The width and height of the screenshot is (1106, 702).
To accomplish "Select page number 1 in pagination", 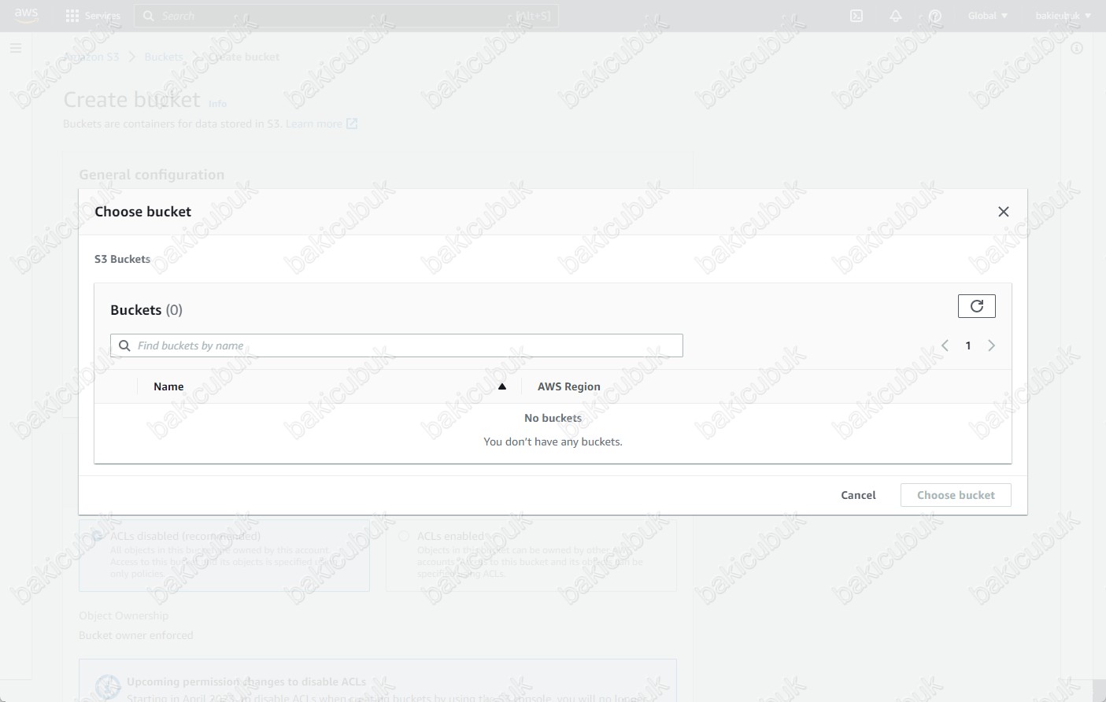I will (x=968, y=345).
